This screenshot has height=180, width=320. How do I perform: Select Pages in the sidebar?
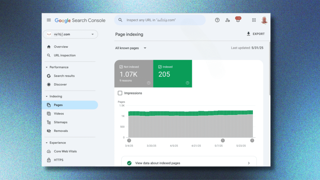click(x=70, y=105)
